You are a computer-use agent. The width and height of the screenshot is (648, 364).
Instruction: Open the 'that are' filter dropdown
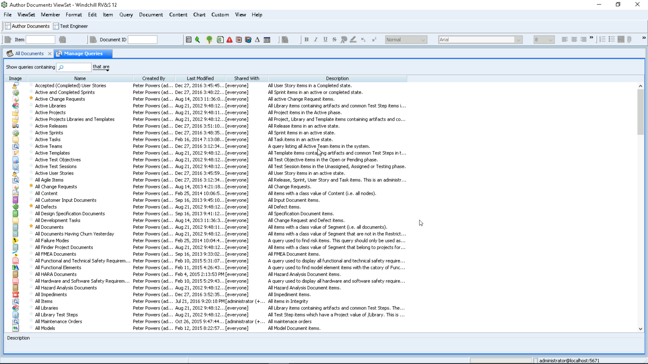[101, 67]
